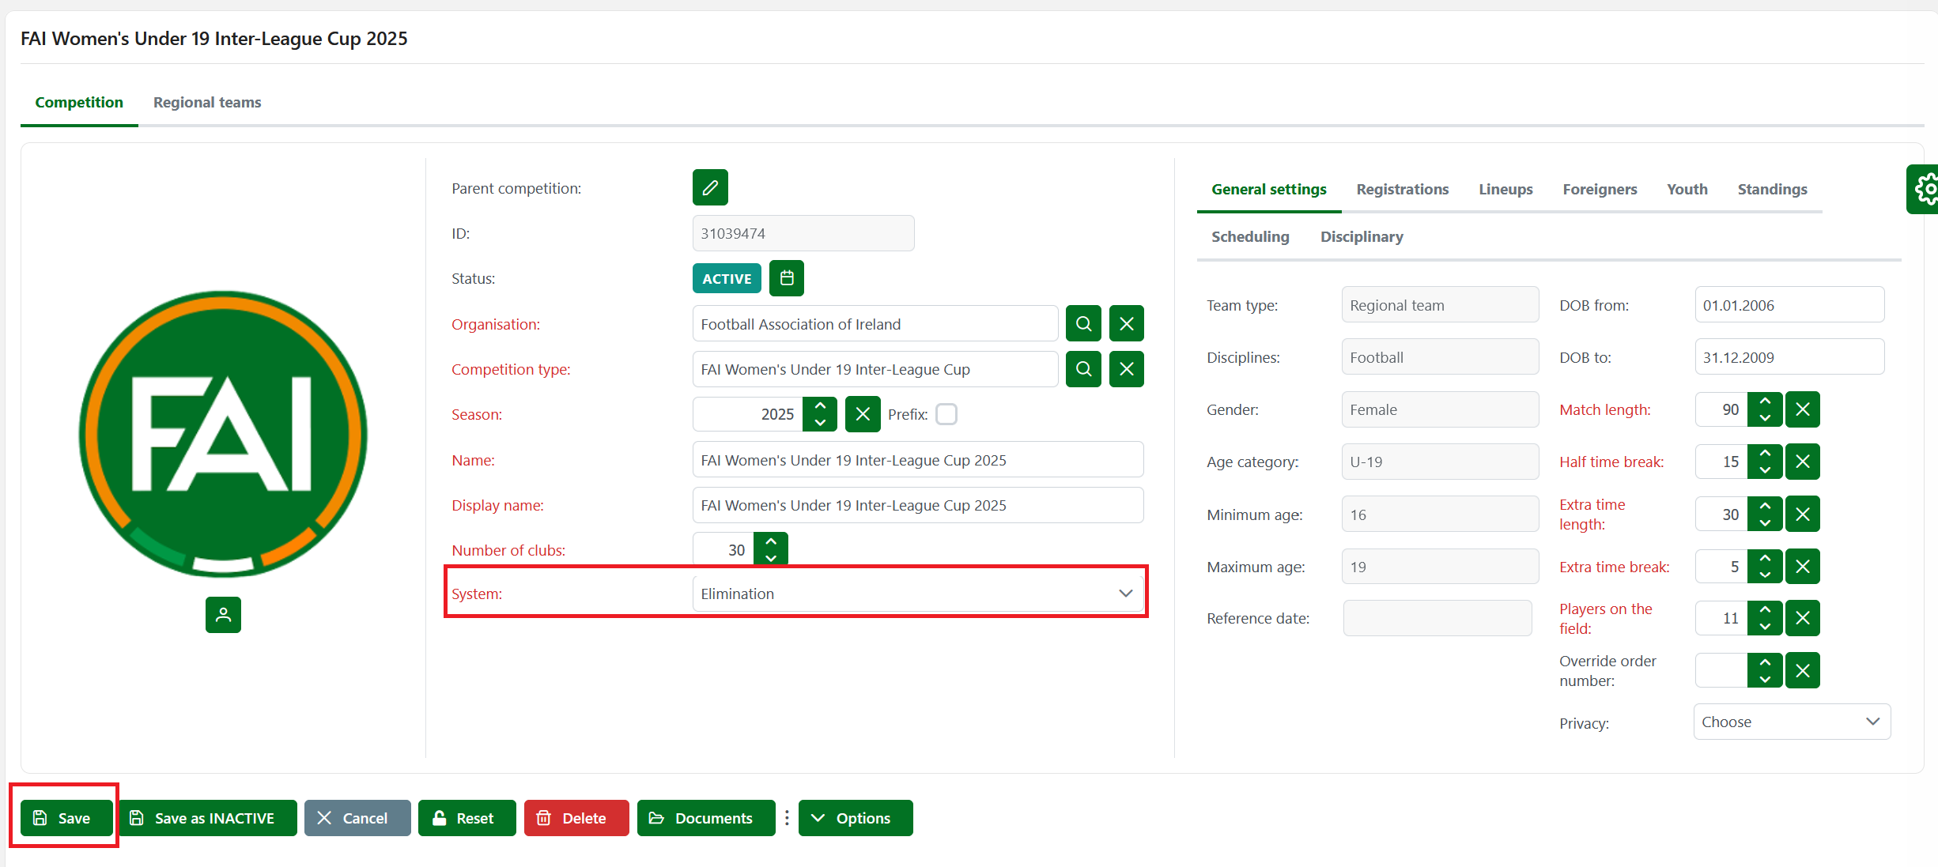1938x867 pixels.
Task: Expand the Options menu button
Action: [x=855, y=818]
